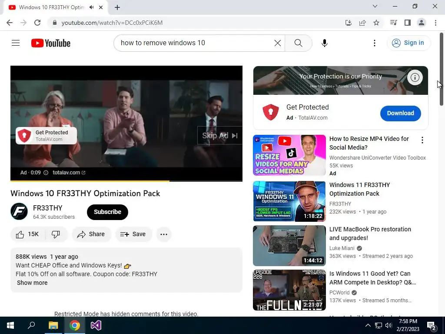Open LIVE MacBook Pro restoration video title
The image size is (445, 334).
[x=370, y=234]
